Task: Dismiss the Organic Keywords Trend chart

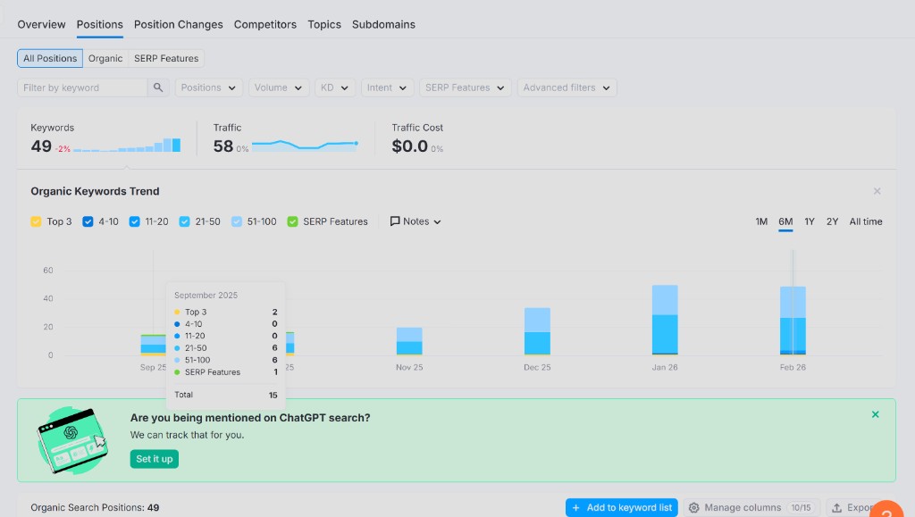Action: pyautogui.click(x=877, y=190)
